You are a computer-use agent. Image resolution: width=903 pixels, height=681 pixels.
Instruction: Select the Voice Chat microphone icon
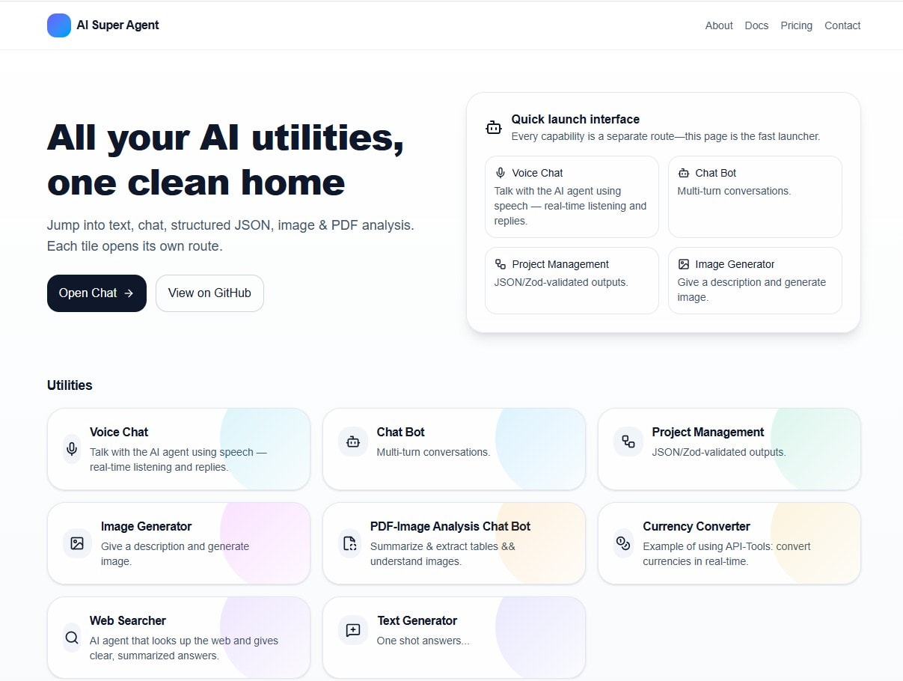point(71,449)
